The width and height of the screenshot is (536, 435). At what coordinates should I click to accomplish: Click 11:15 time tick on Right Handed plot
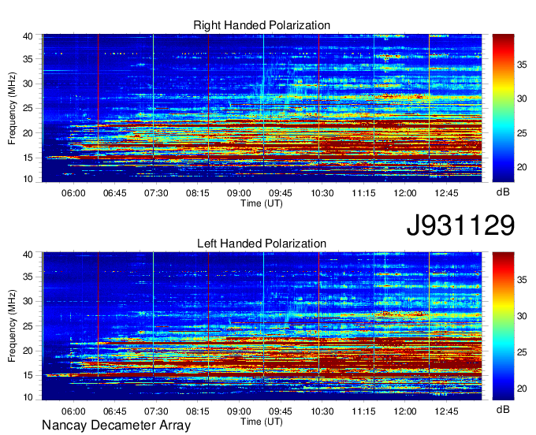pyautogui.click(x=363, y=193)
